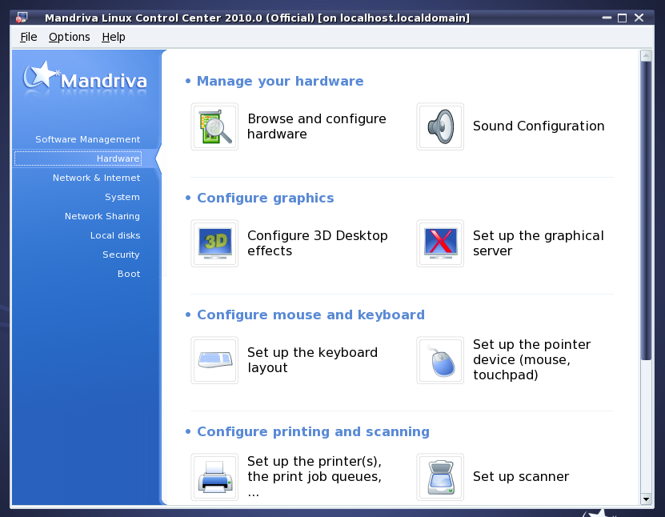
Task: Switch to the System category
Action: point(122,197)
